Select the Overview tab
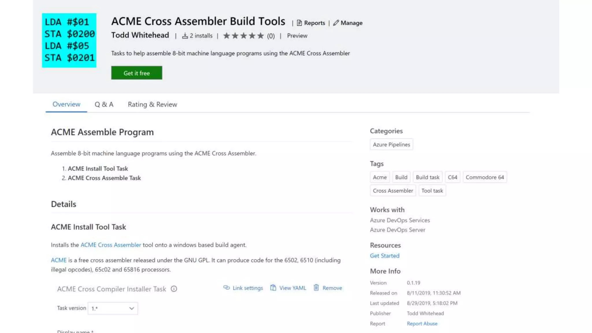 66,104
